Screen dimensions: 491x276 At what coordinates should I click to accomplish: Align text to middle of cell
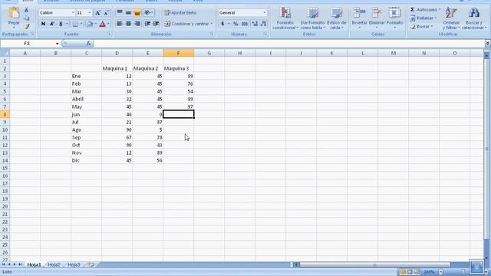128,13
